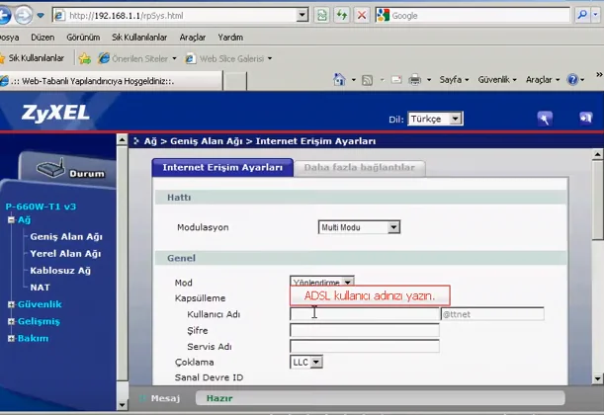Expand the Gelişmiş tree node
The height and width of the screenshot is (415, 604).
click(11, 321)
